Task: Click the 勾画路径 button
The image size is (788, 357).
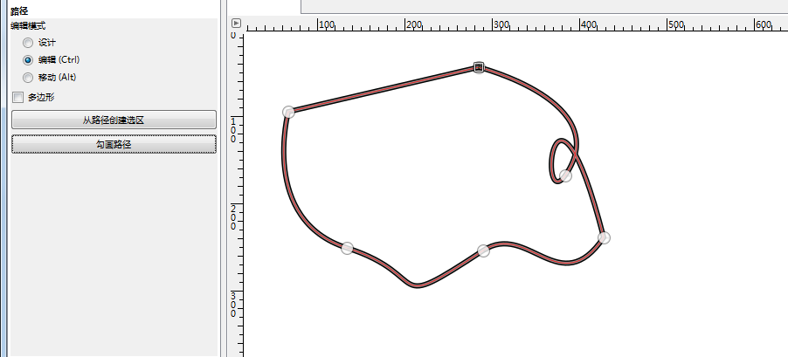Action: pyautogui.click(x=114, y=144)
